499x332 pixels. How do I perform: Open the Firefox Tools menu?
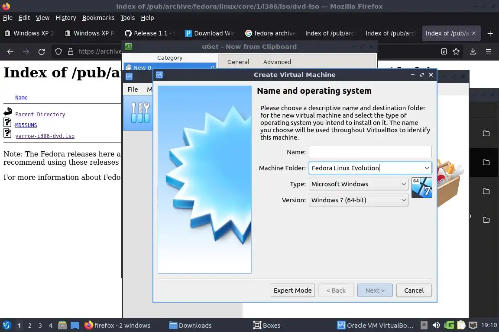click(128, 18)
